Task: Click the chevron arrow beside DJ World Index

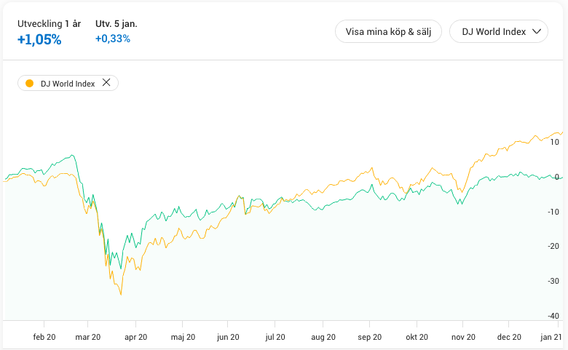Action: click(x=537, y=31)
